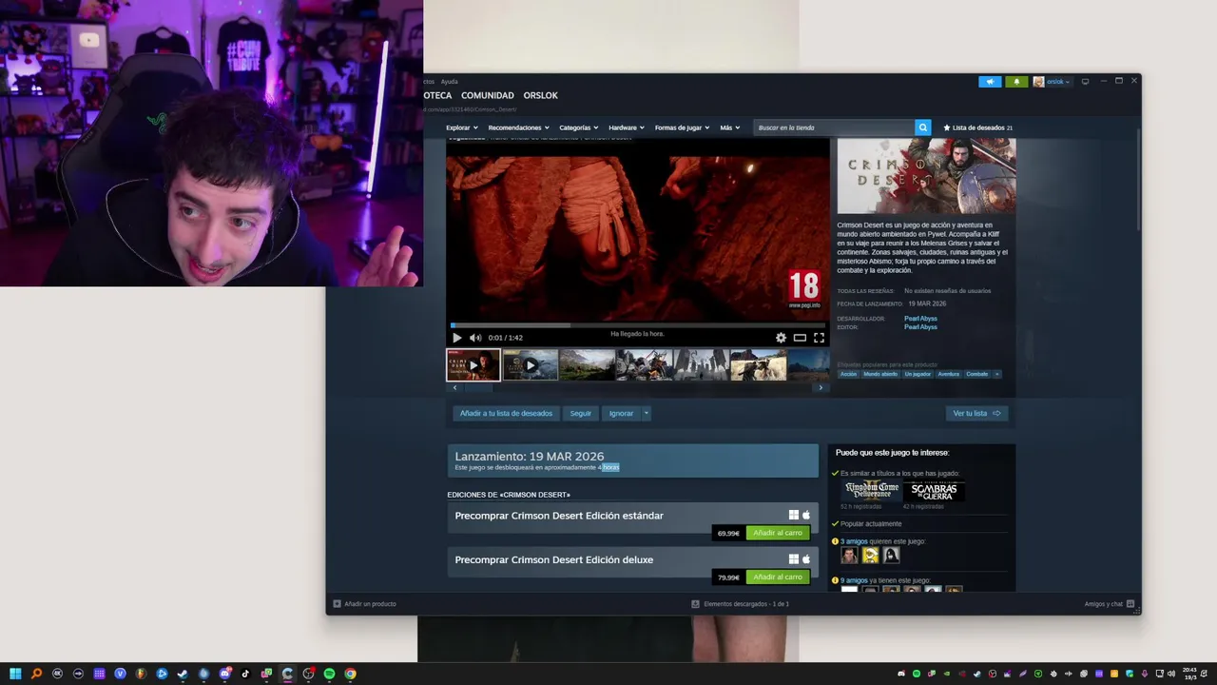Open Pearl Abyss developer link

click(x=920, y=319)
